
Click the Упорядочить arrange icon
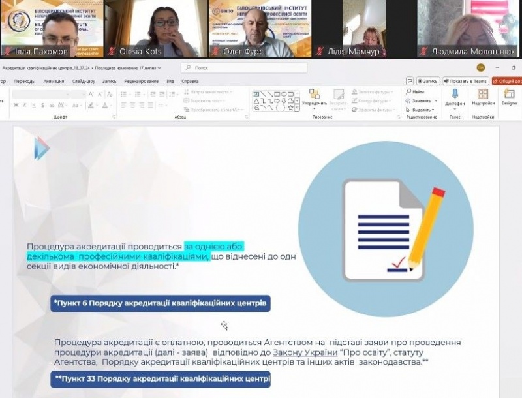tap(314, 95)
